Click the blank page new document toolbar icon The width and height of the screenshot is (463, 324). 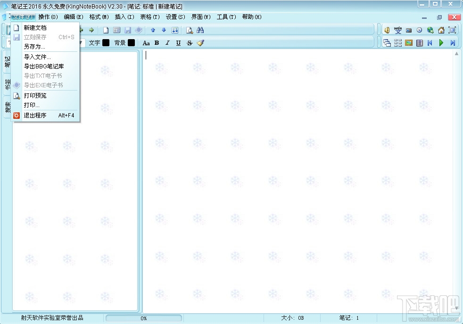click(x=106, y=30)
